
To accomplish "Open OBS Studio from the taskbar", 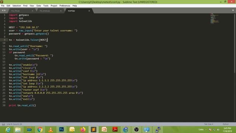I will click(x=136, y=130).
